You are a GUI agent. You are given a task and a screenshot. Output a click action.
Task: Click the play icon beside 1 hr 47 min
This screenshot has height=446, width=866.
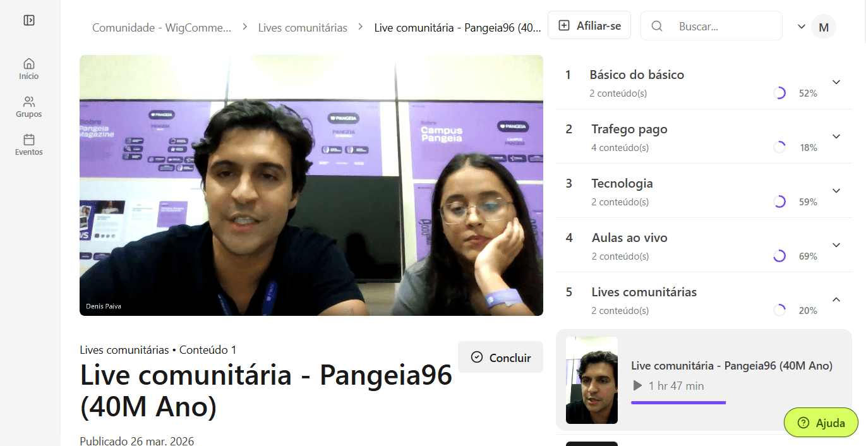(637, 385)
